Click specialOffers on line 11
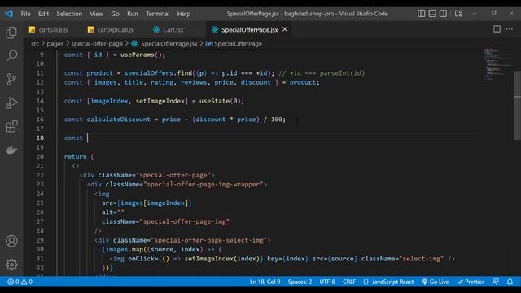Screen dimensions: 521x293 [149, 72]
